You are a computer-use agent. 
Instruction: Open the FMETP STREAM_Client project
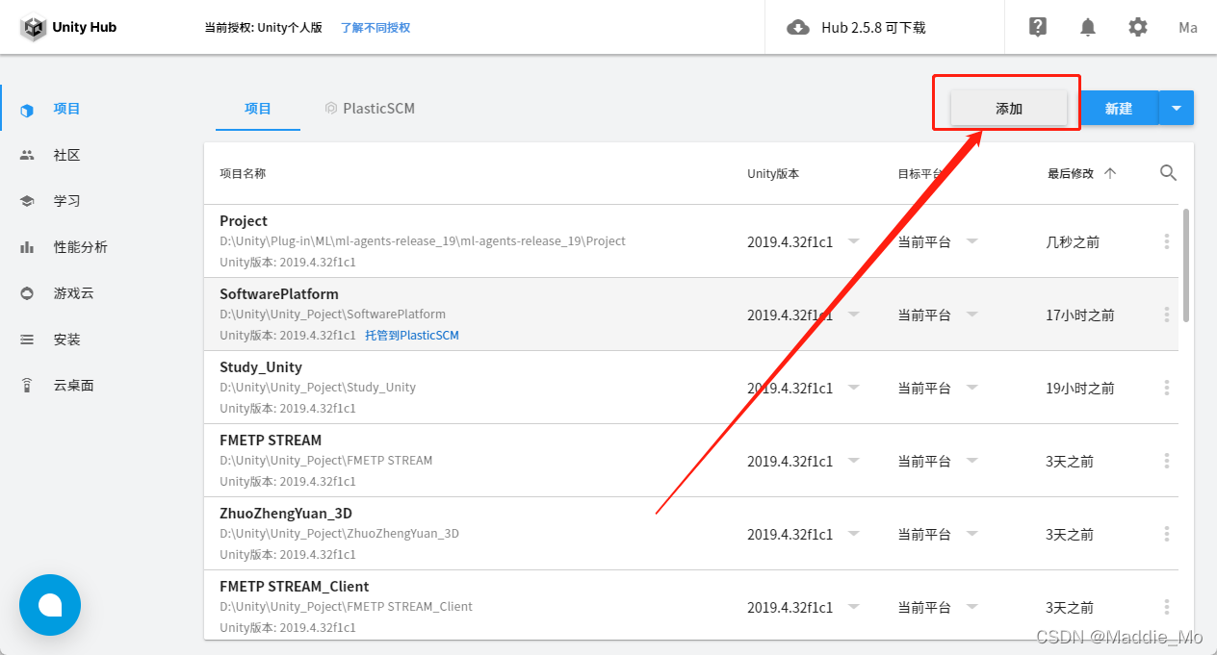click(295, 587)
